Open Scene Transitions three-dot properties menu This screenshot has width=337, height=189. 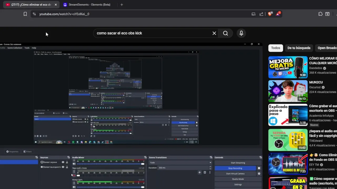pyautogui.click(x=210, y=172)
